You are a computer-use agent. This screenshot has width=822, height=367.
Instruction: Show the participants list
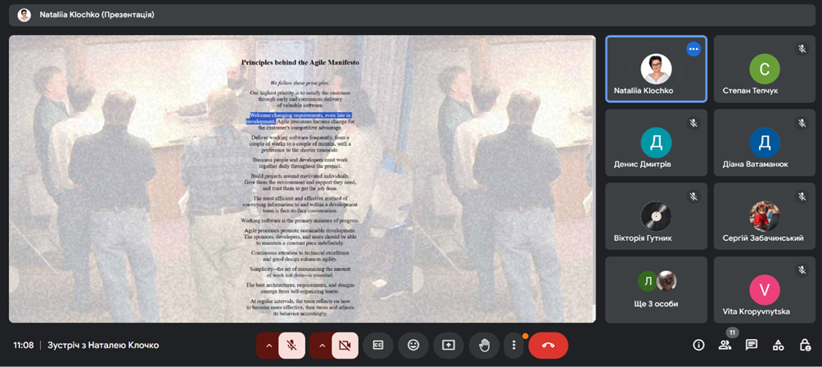[x=725, y=345]
